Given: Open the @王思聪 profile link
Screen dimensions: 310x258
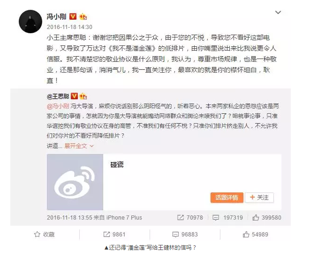Looking at the screenshot, I should tap(58, 96).
